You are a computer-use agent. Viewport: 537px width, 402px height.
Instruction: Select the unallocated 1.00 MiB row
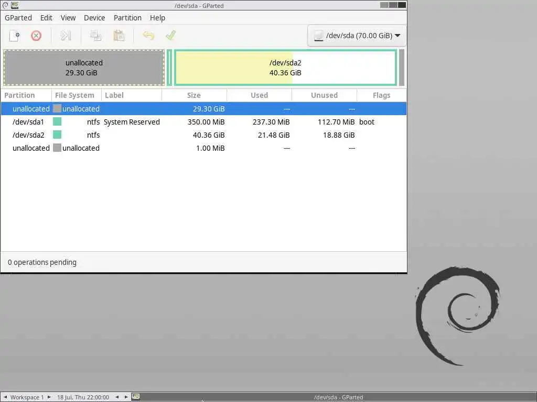point(203,148)
